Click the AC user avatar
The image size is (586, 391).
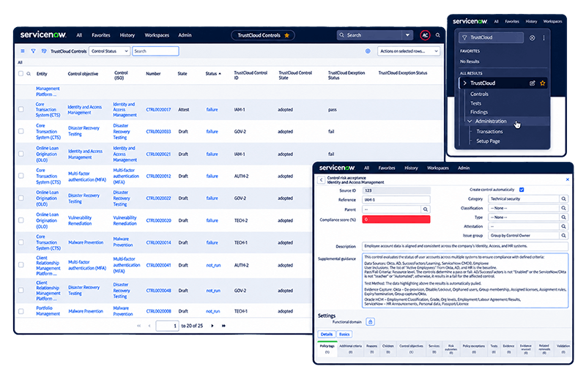coord(425,35)
